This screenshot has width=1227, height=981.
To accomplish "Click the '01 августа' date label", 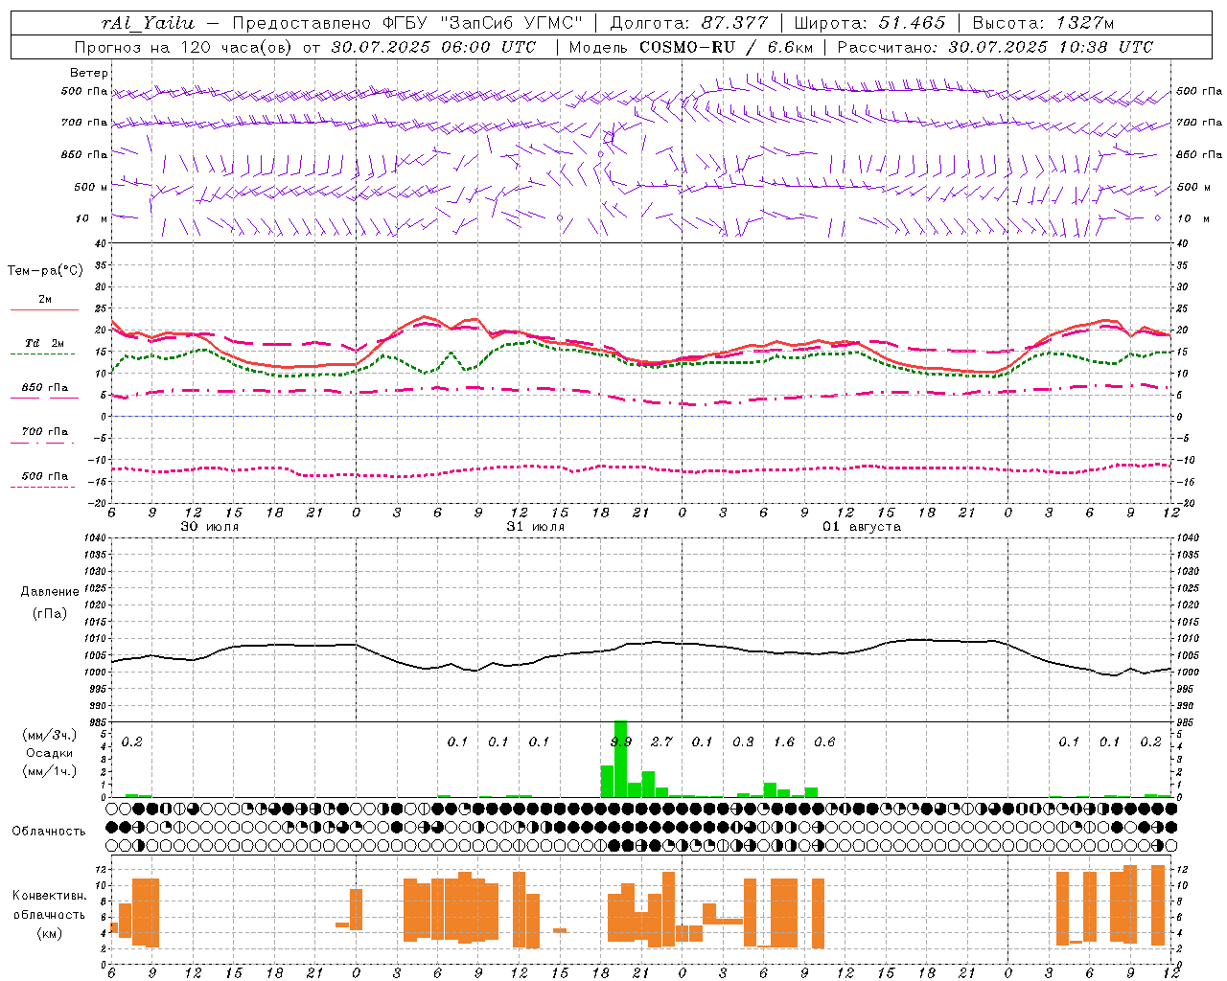I will pos(862,527).
